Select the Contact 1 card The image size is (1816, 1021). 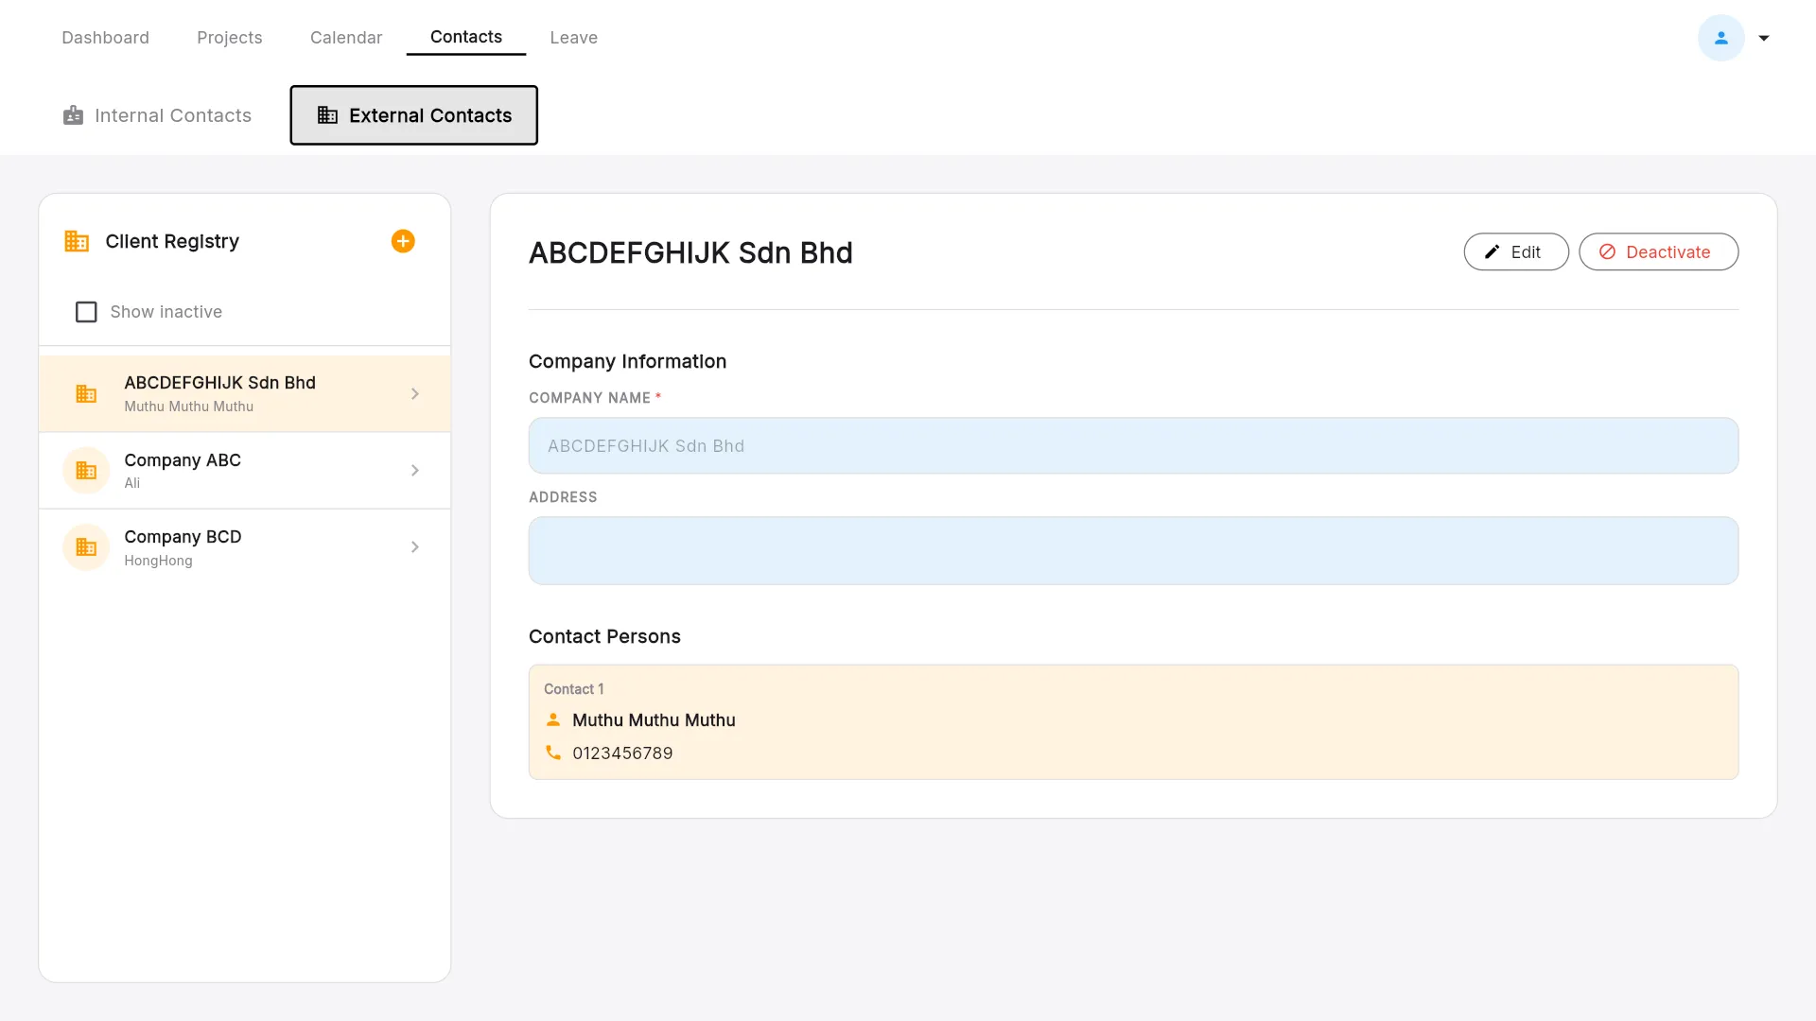[1133, 722]
